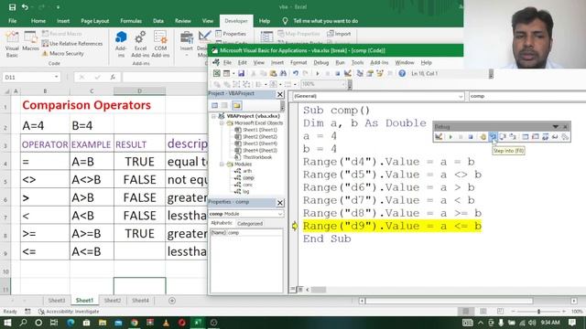Screen dimensions: 586x329
Task: Open Excel Name Box dropdown showing D11
Action: point(57,77)
